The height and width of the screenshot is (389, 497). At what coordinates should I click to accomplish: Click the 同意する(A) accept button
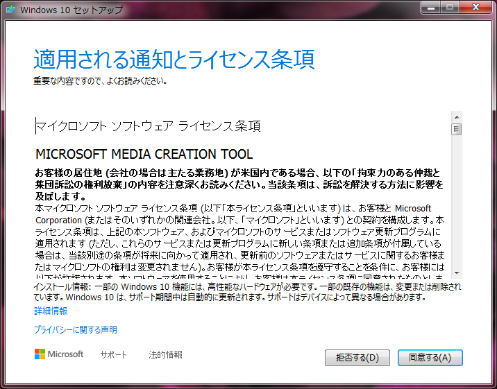pos(430,358)
